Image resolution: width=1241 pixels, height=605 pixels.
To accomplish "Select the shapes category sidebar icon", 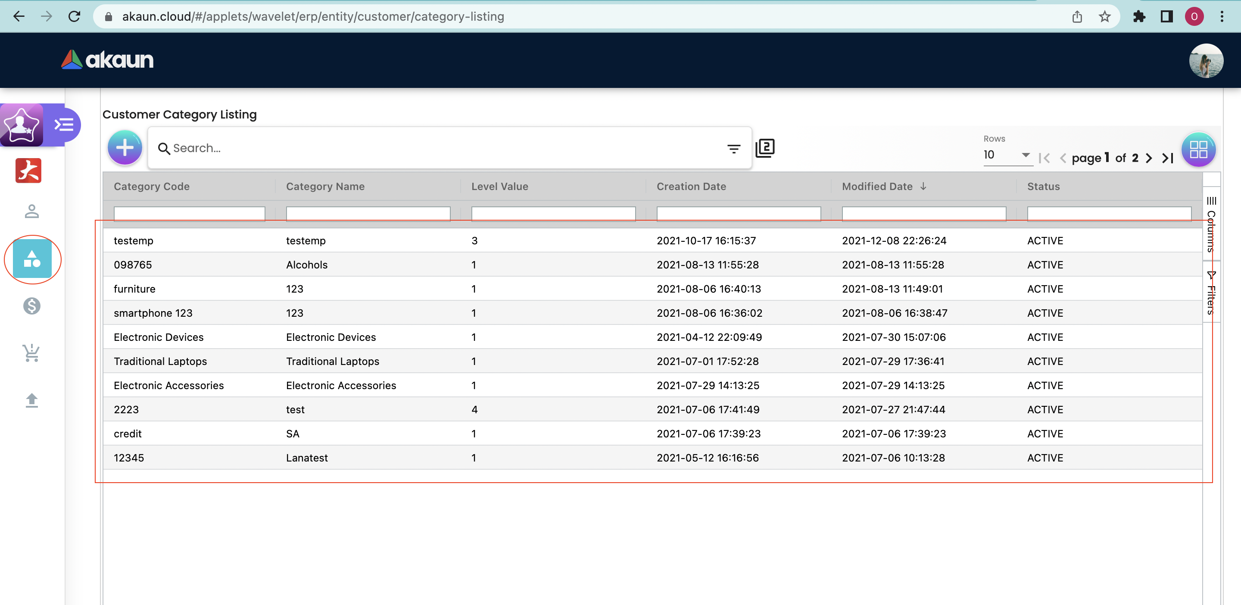I will (32, 259).
